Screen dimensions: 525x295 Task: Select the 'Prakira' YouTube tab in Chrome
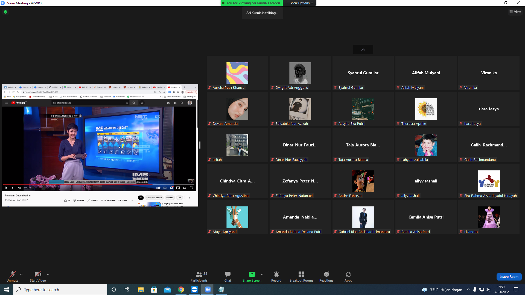click(173, 87)
